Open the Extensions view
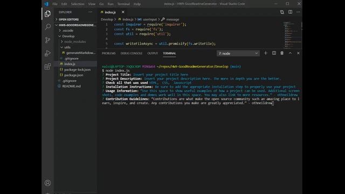The height and width of the screenshot is (194, 345). 47,66
